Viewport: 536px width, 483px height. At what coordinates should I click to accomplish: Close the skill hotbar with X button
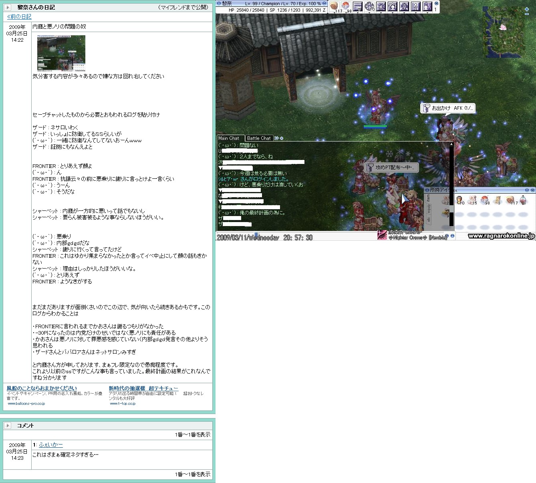pos(436,3)
